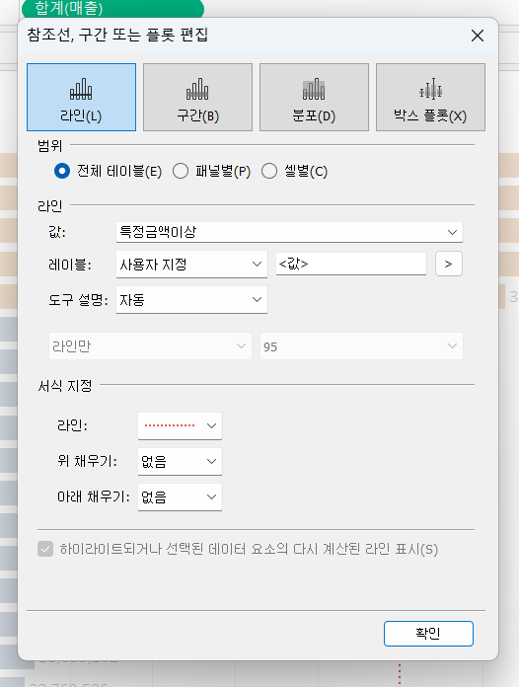Open the 위 채우기 fill dropdown

point(180,461)
